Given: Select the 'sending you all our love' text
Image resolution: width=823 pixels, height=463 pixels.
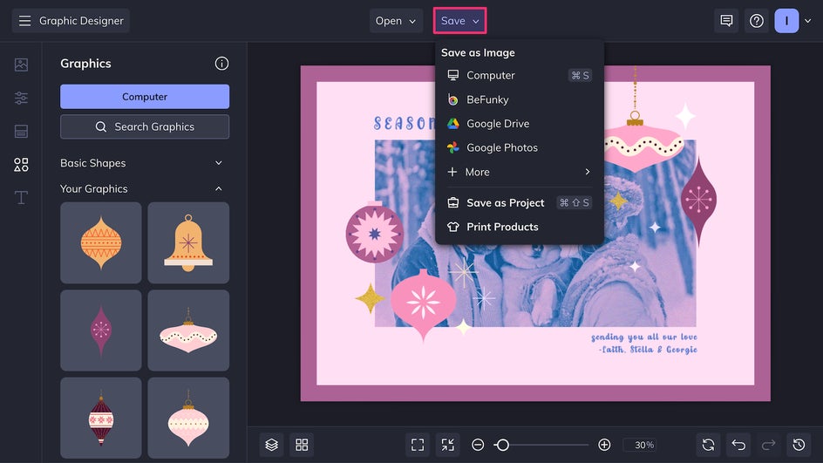Looking at the screenshot, I should (644, 337).
